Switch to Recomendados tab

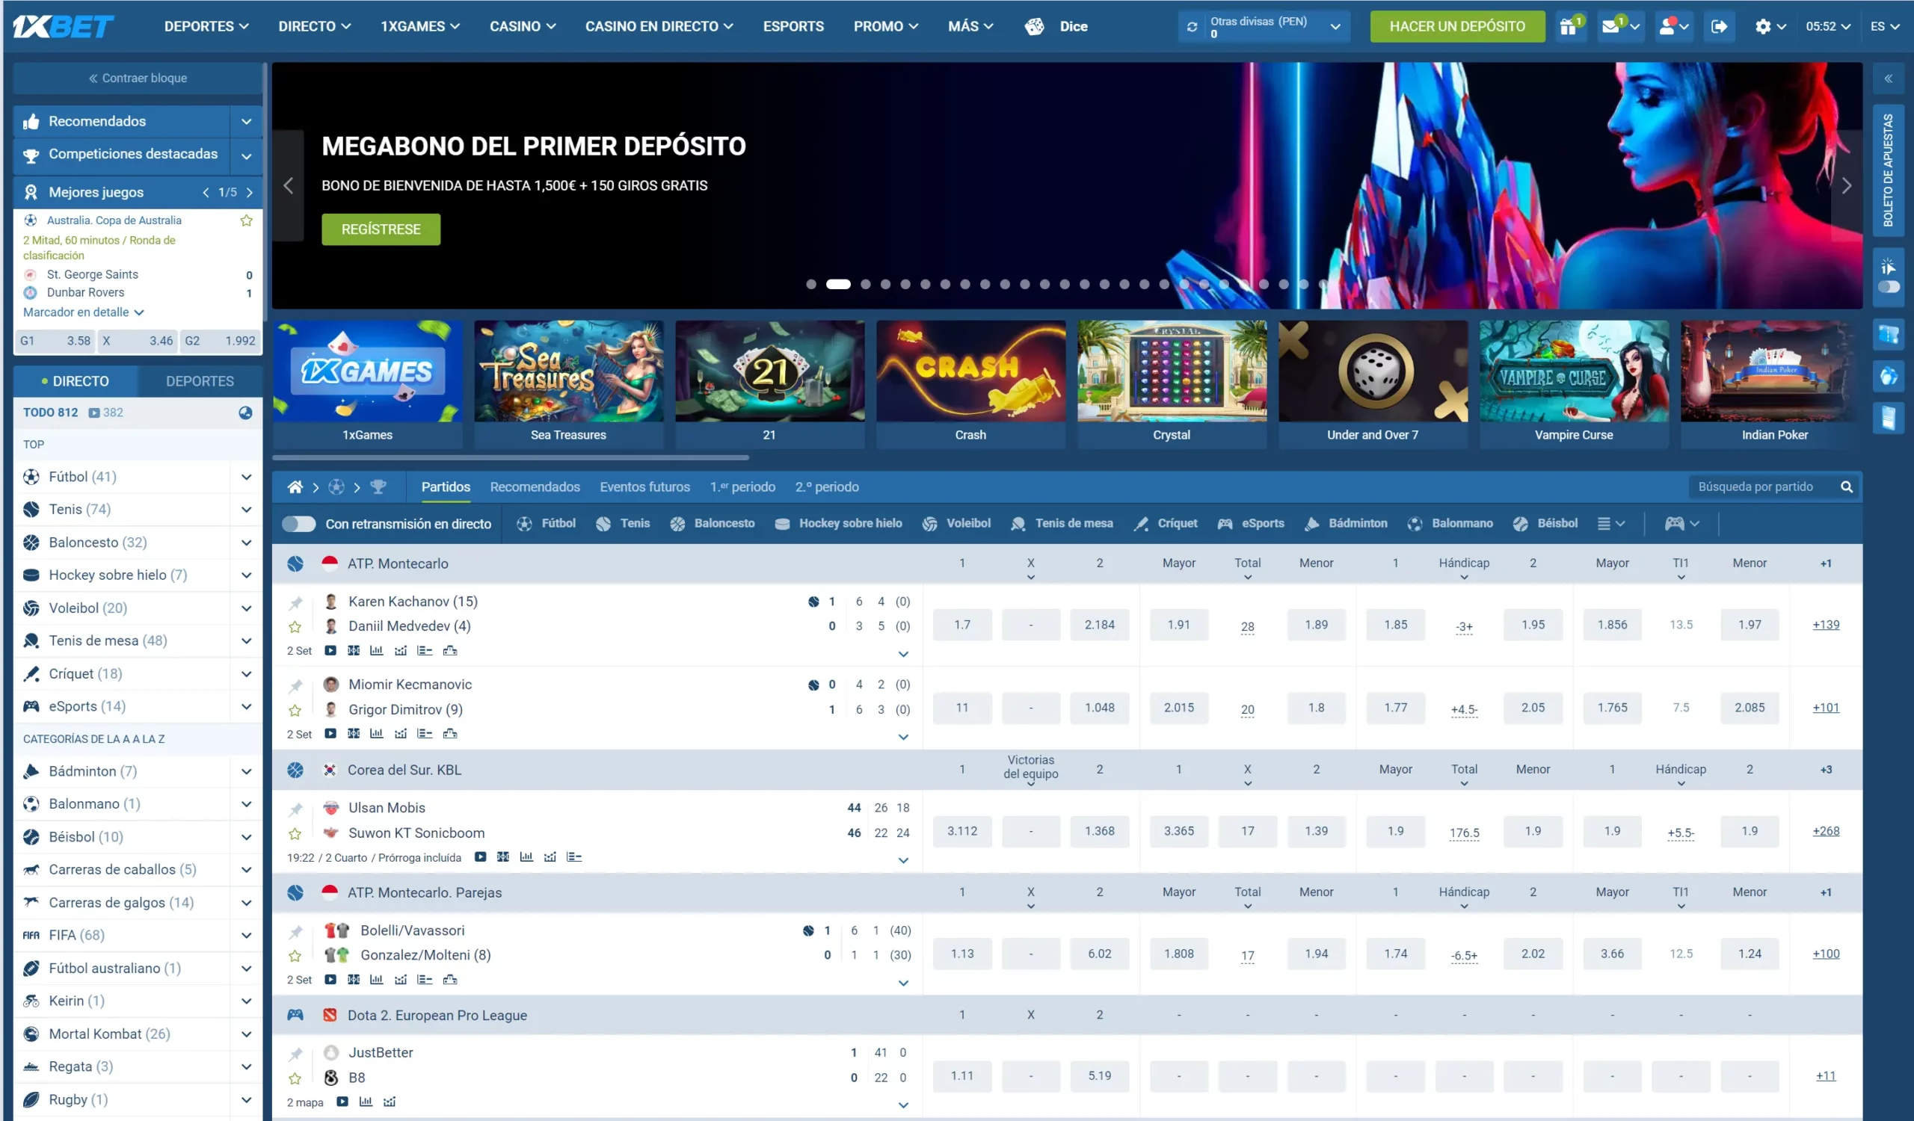pos(535,487)
